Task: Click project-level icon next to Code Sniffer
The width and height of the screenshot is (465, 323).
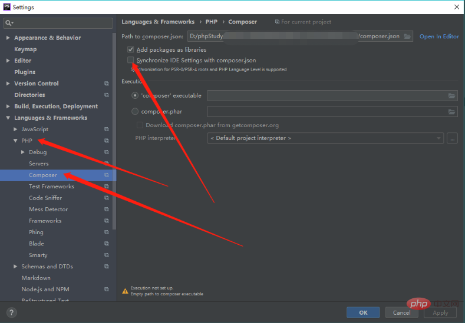Action: (107, 198)
